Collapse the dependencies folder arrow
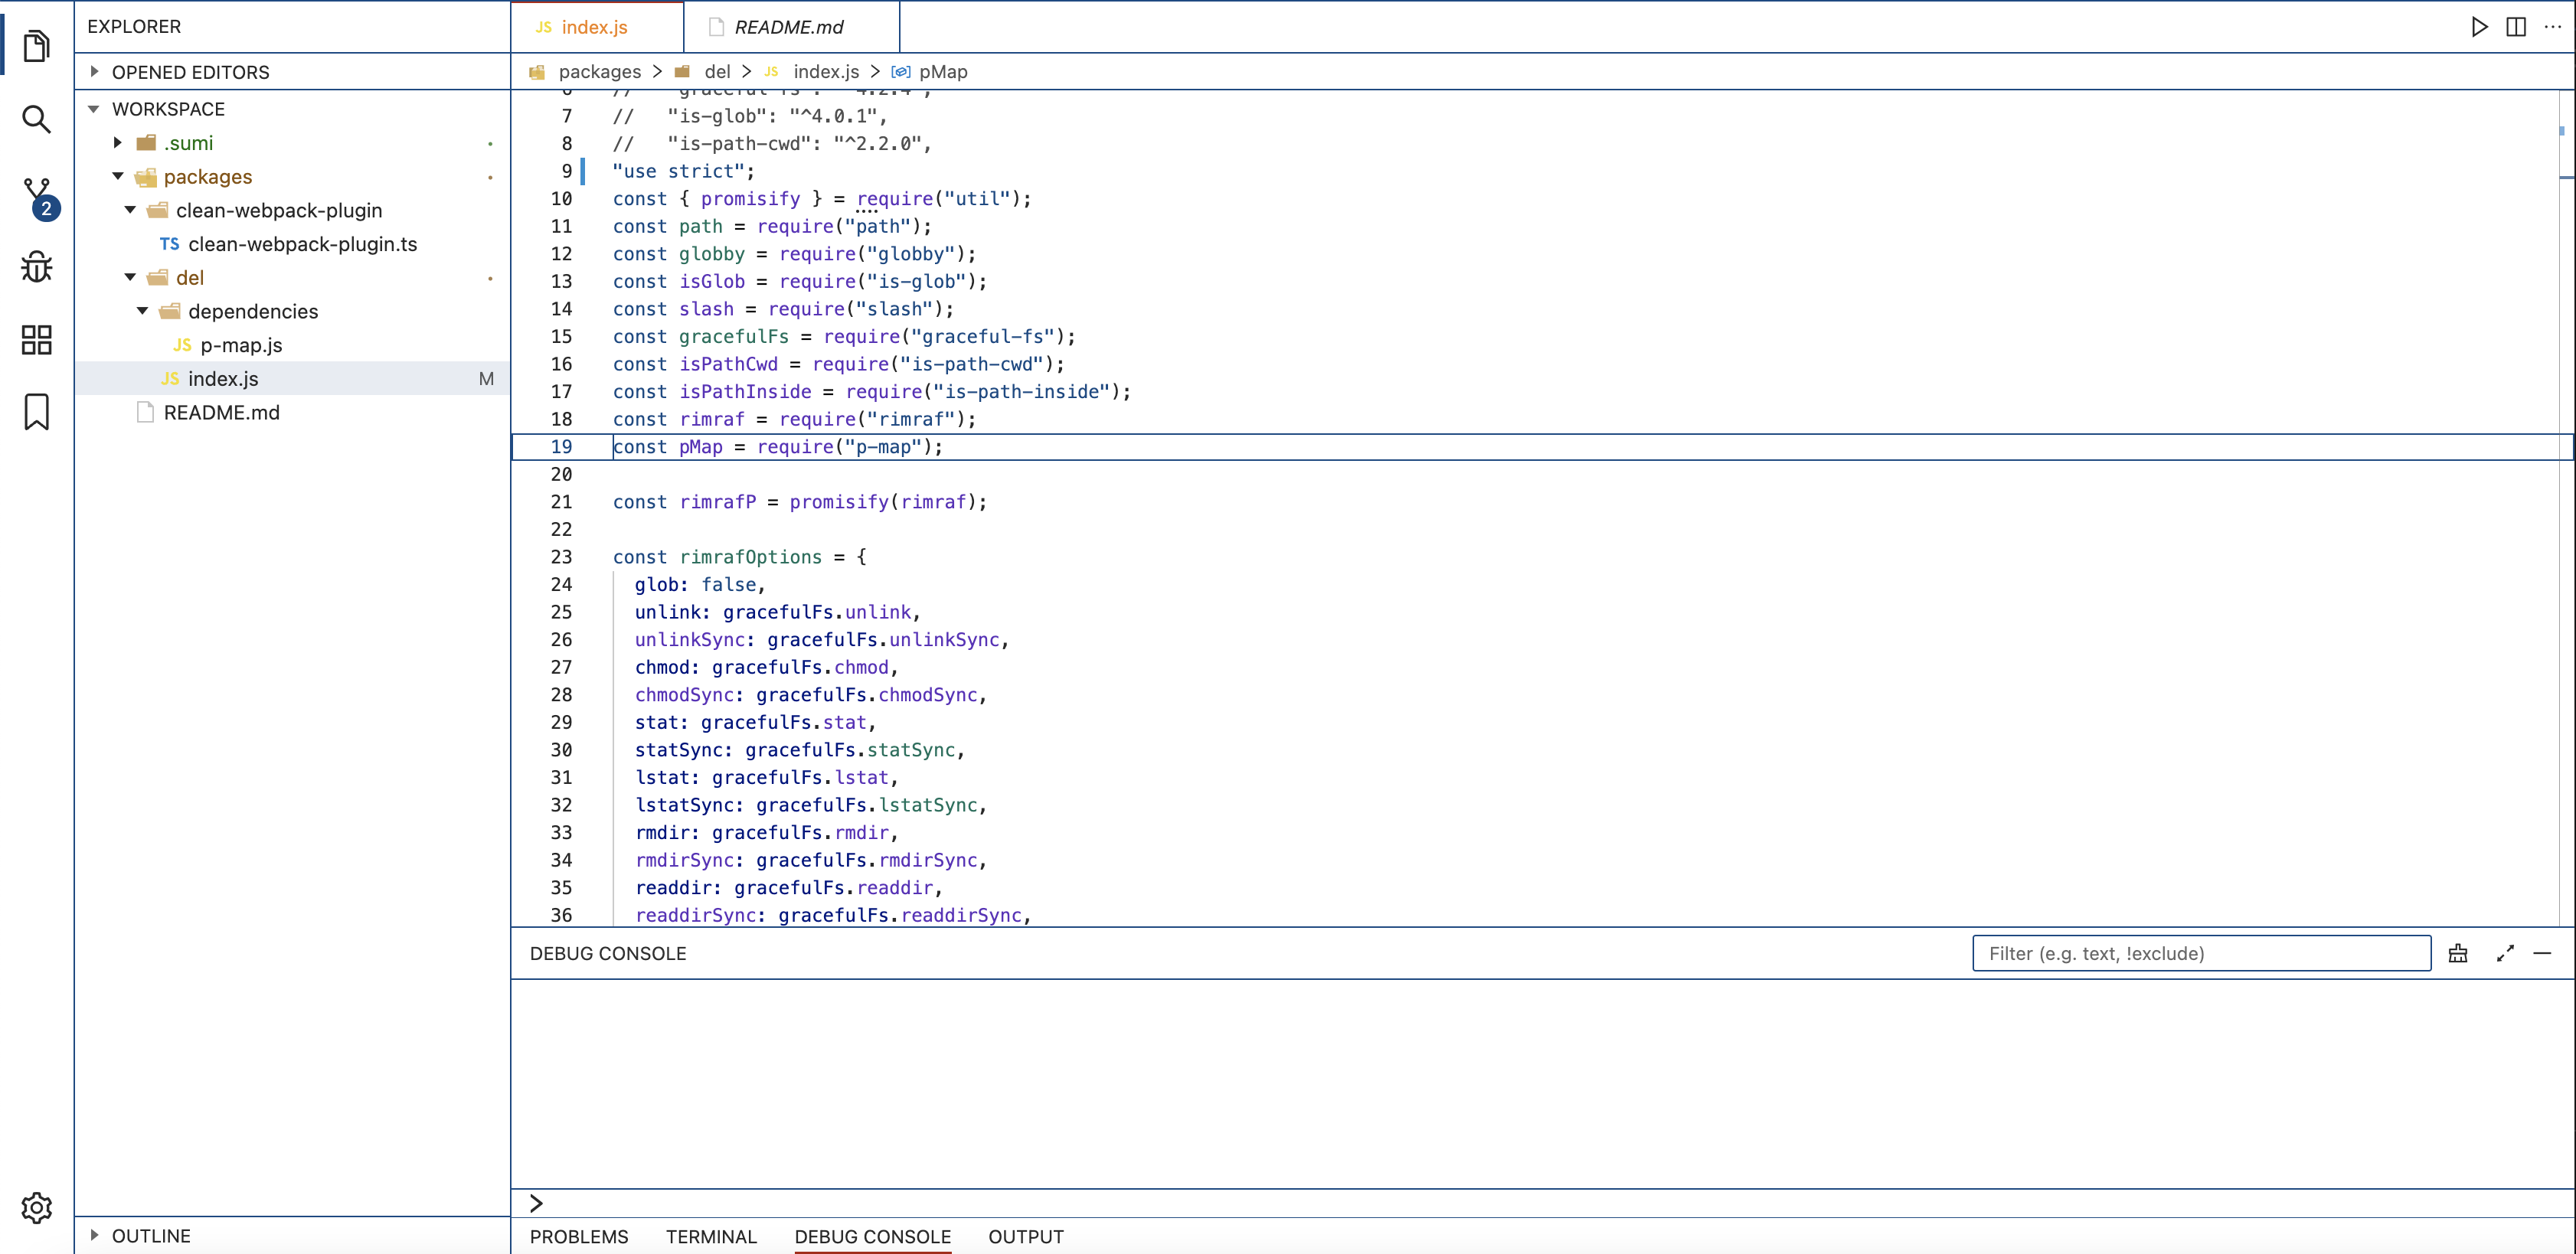 142,311
